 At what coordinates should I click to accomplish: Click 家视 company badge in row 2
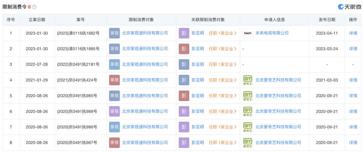point(114,49)
